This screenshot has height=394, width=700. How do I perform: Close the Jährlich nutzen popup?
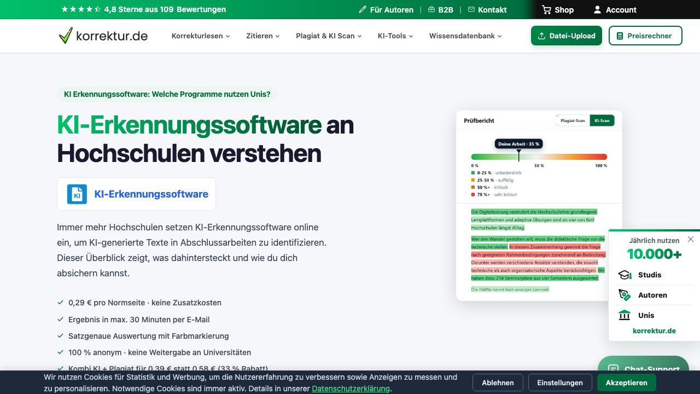[x=691, y=239]
